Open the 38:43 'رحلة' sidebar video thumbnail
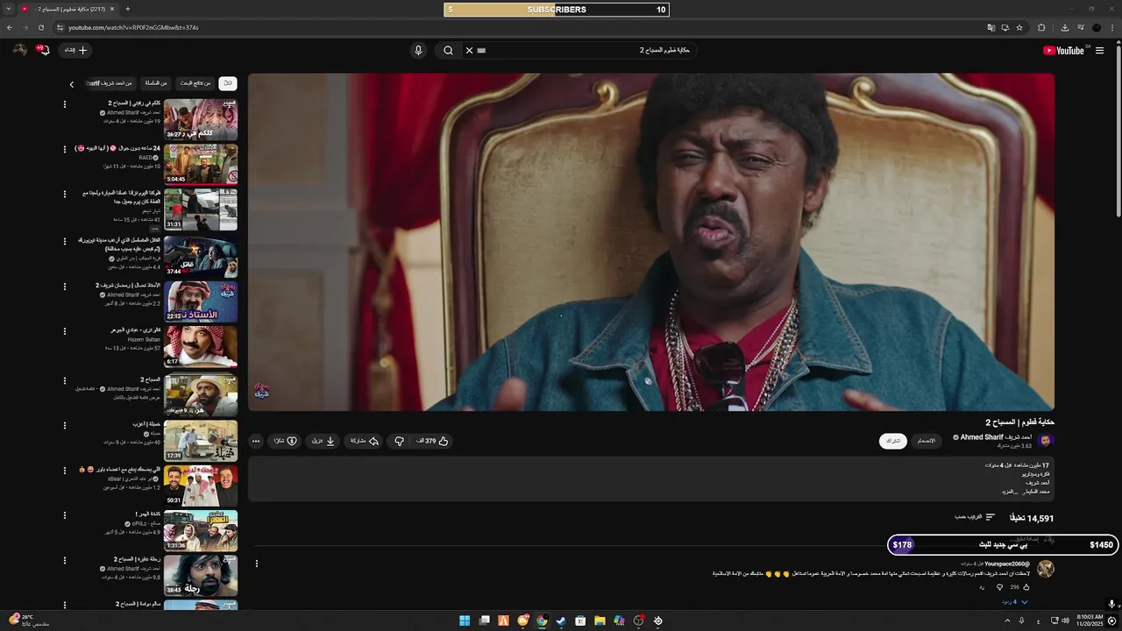This screenshot has width=1122, height=631. click(201, 576)
